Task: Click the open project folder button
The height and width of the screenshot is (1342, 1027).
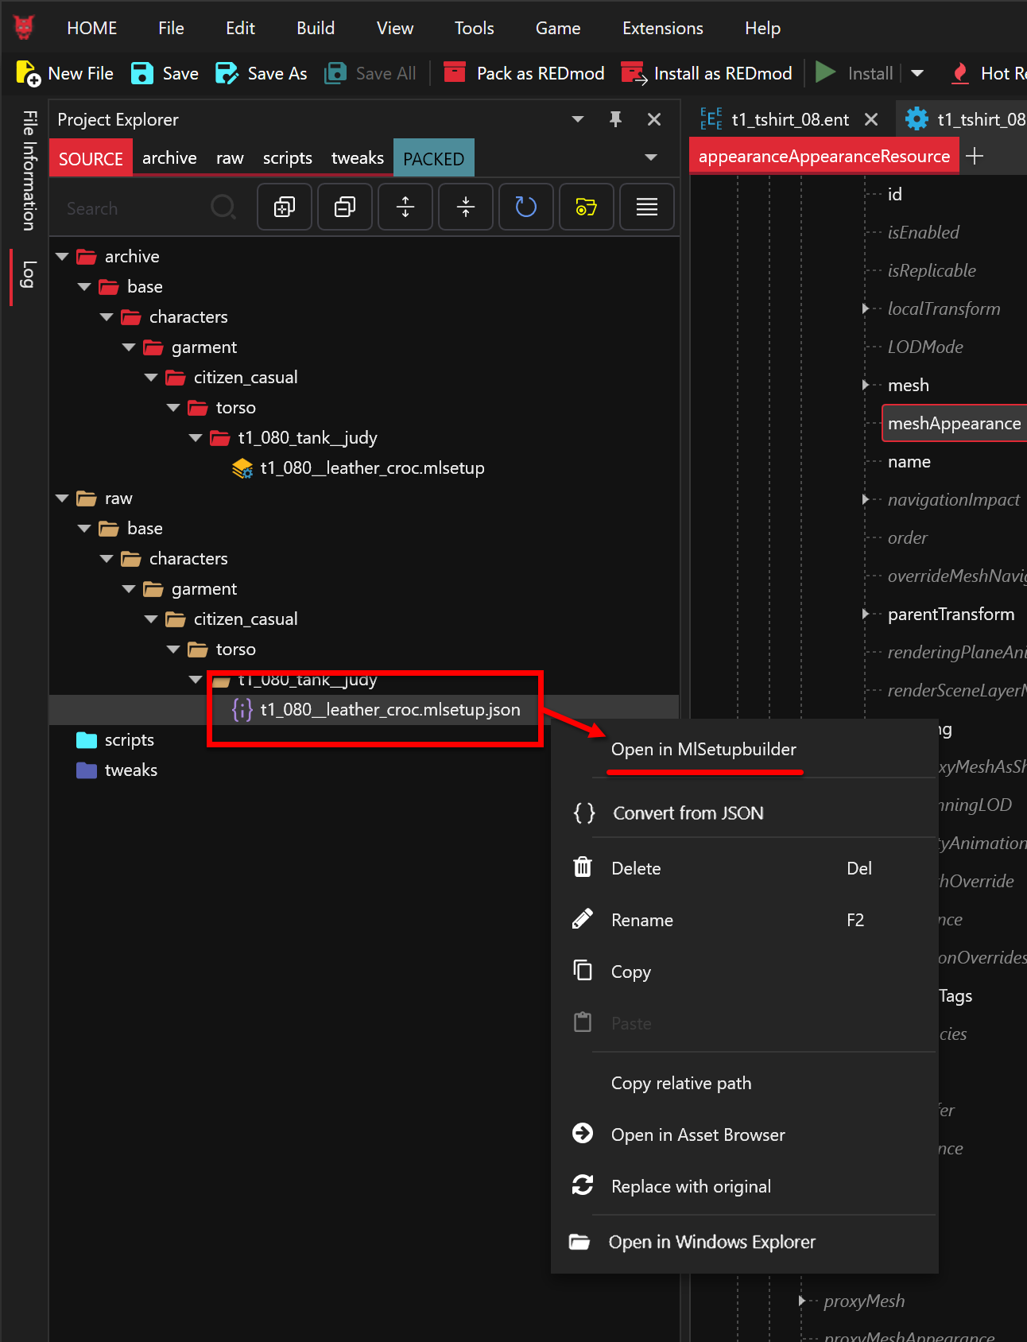Action: (587, 207)
